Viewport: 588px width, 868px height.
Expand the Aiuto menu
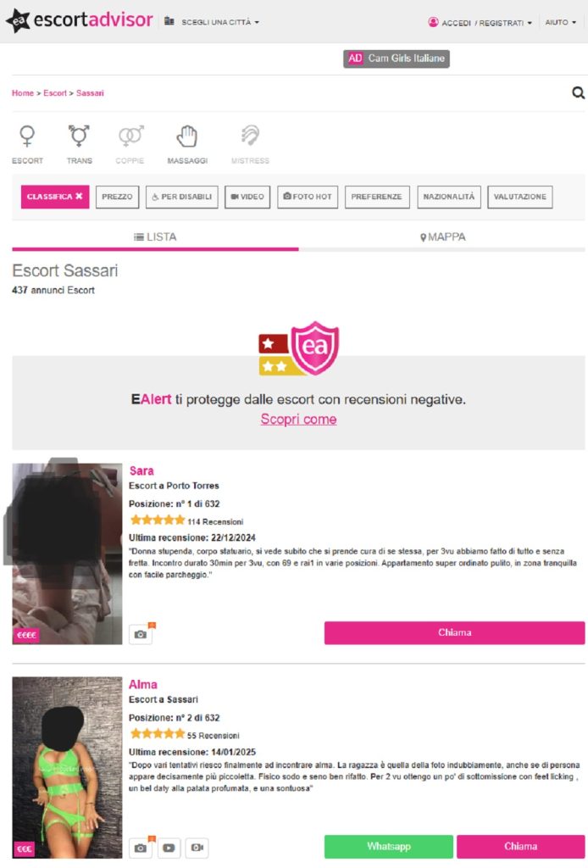[560, 22]
